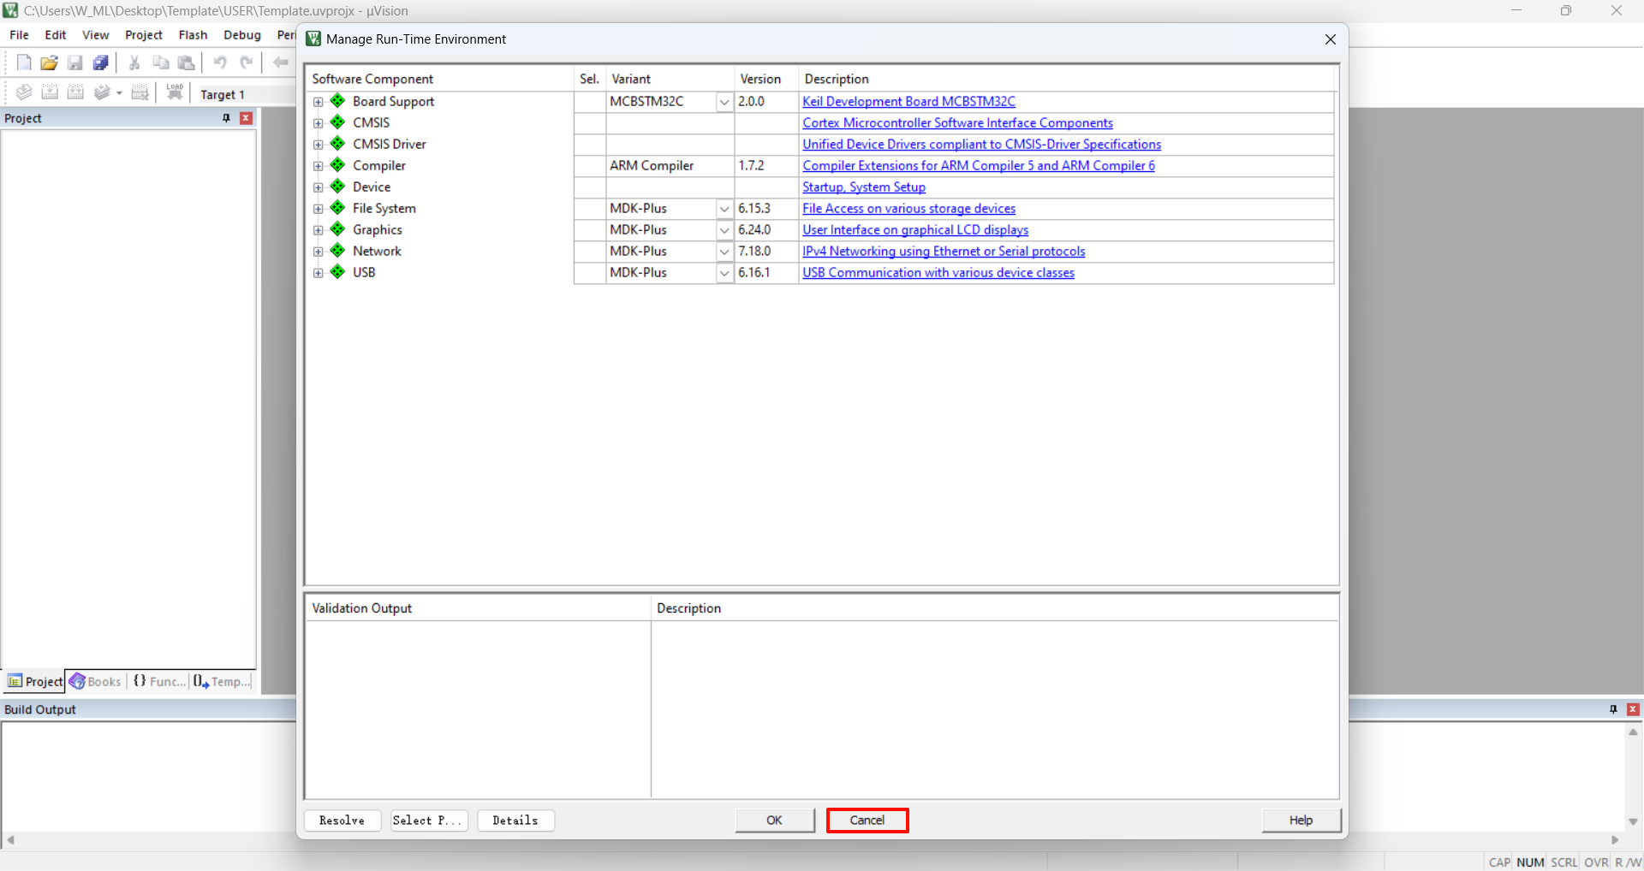Copy selection using the toolbar copy icon
The image size is (1644, 871).
coord(160,62)
